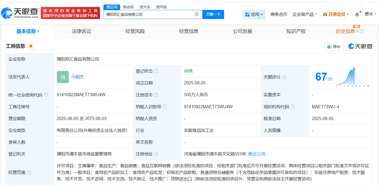Viewport: 379px width, 187px height.
Task: Click the question mark beside 组织机构代码
Action: tap(292, 107)
